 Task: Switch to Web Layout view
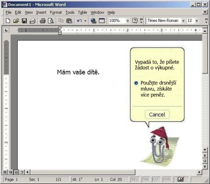pos(10,172)
